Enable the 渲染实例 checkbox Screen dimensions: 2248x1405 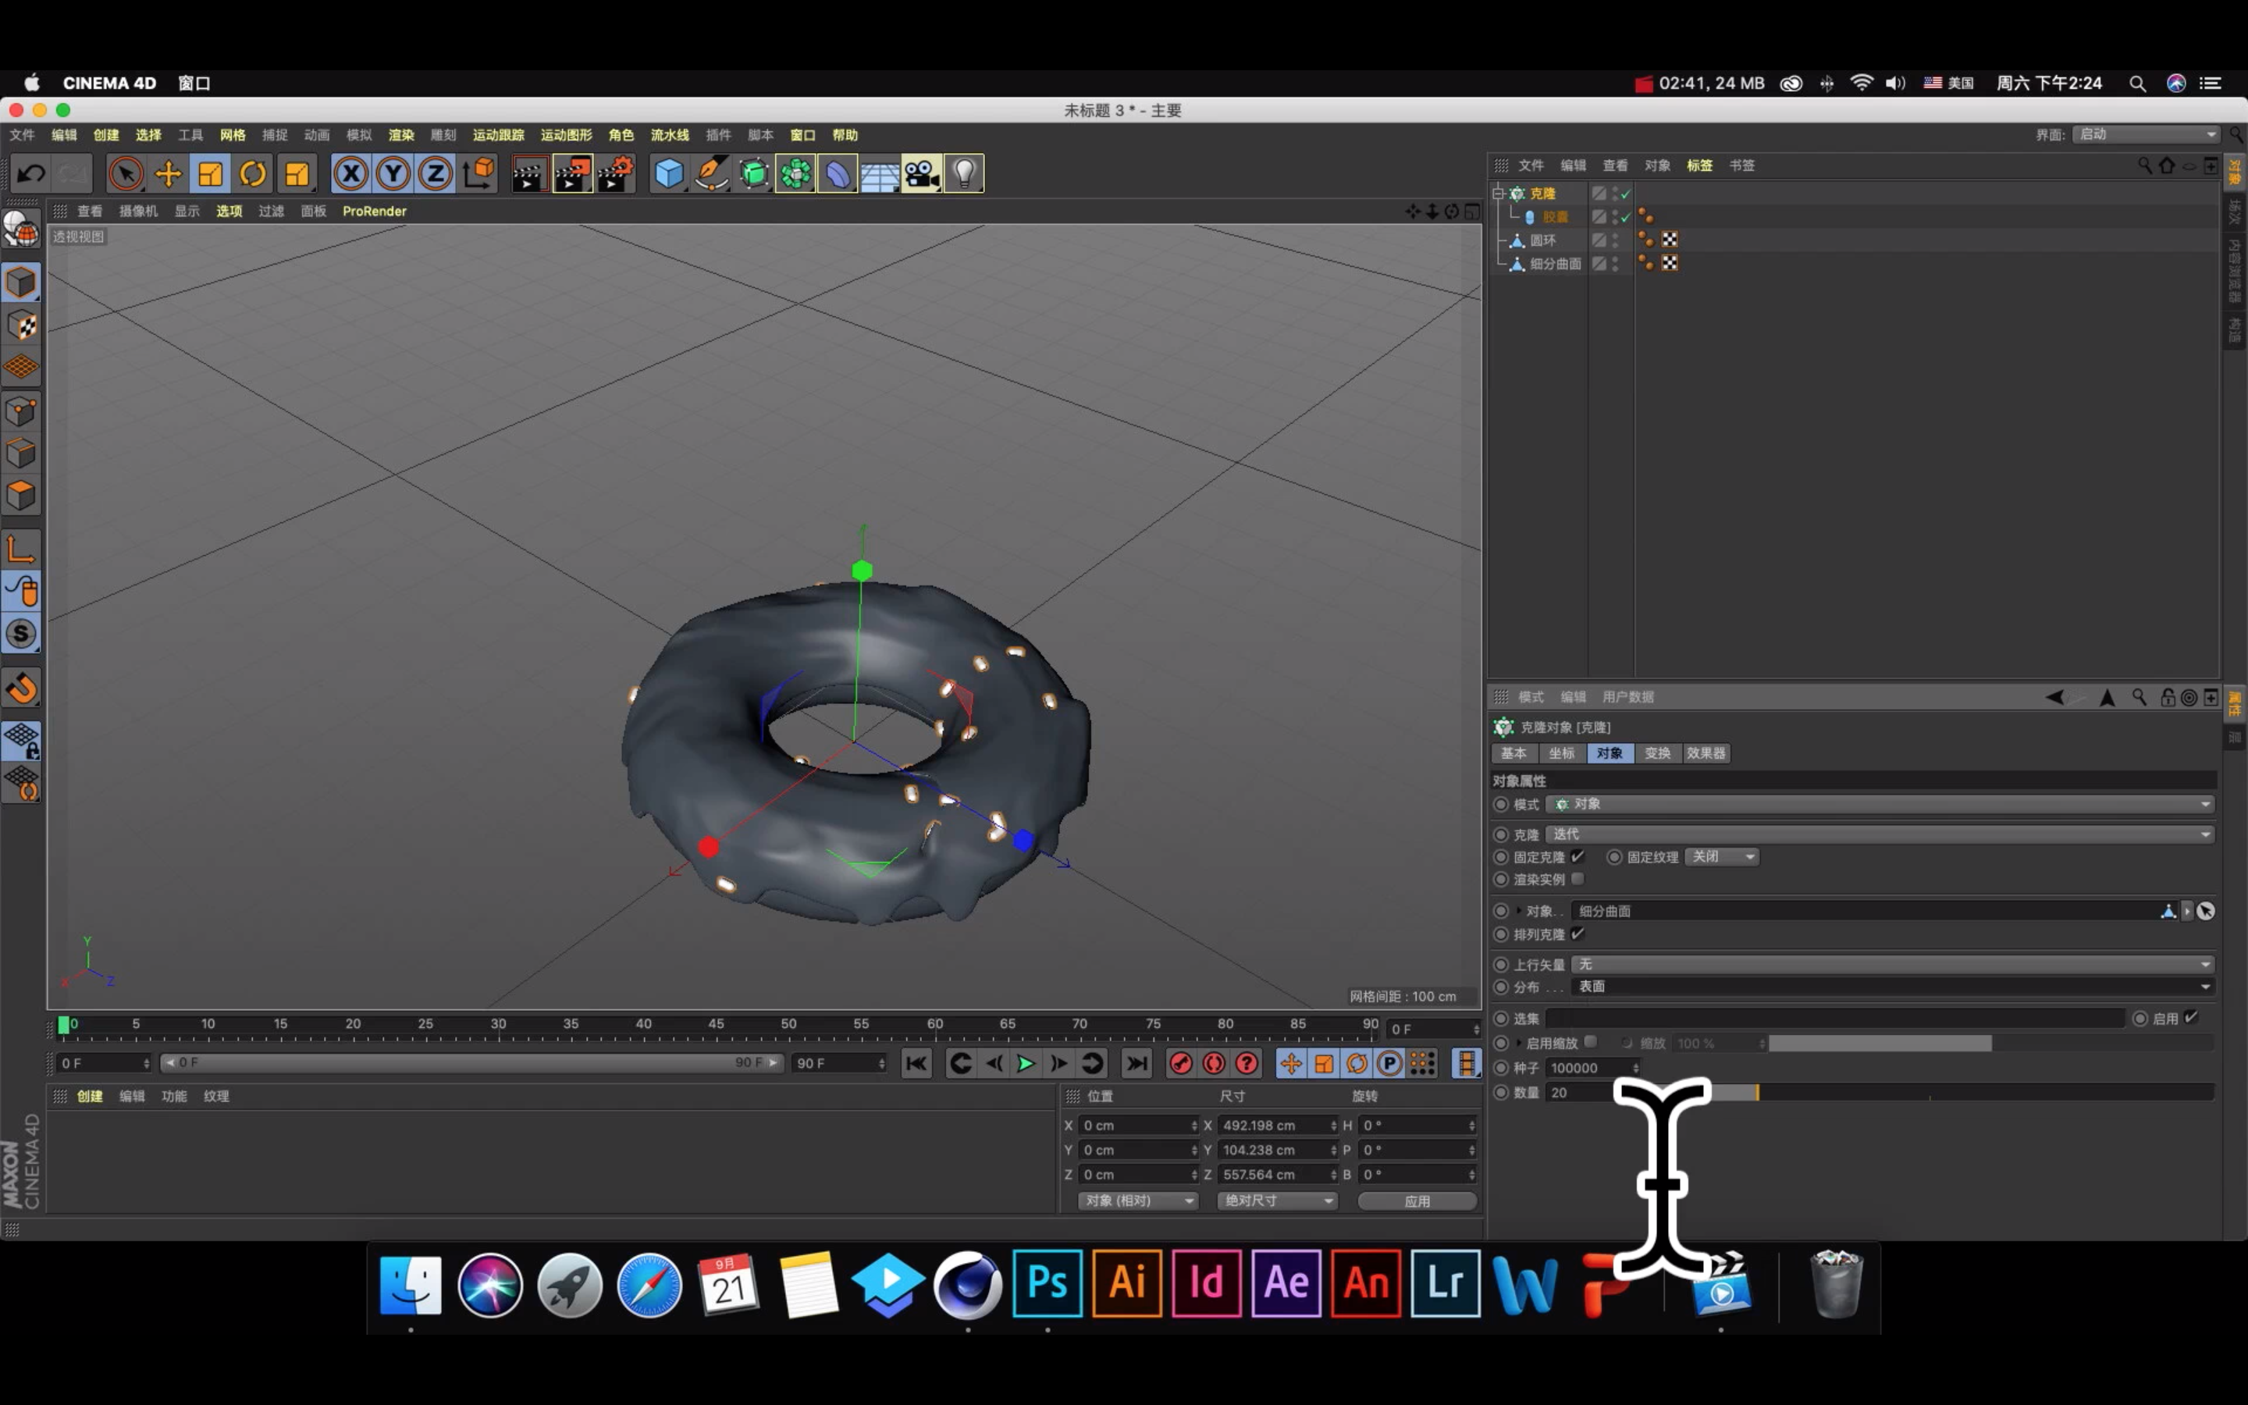[1578, 879]
